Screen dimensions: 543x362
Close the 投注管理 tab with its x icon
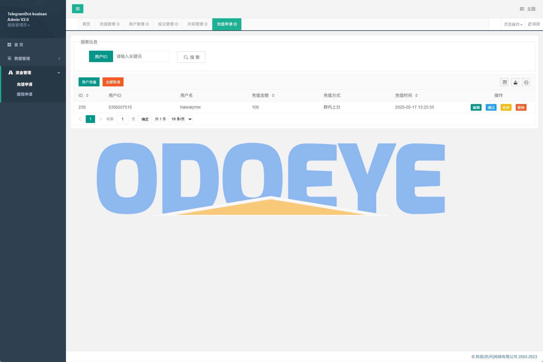click(177, 24)
